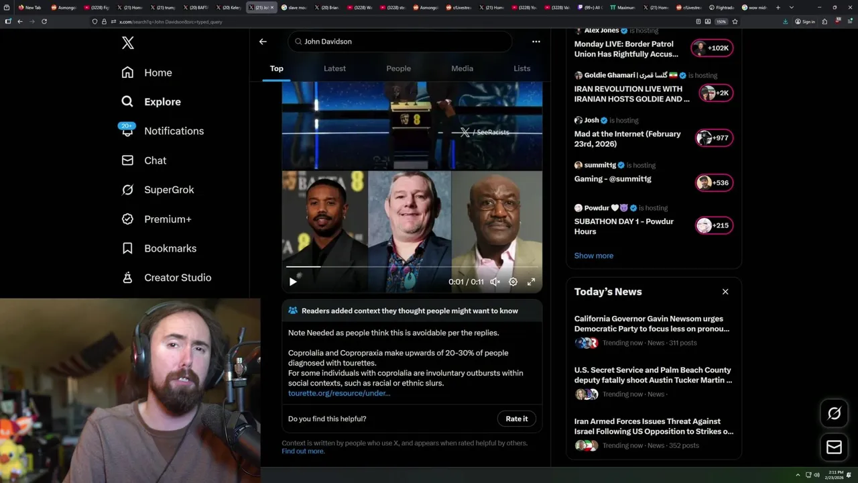858x483 pixels.
Task: Seek along the video progress bar
Action: point(412,267)
